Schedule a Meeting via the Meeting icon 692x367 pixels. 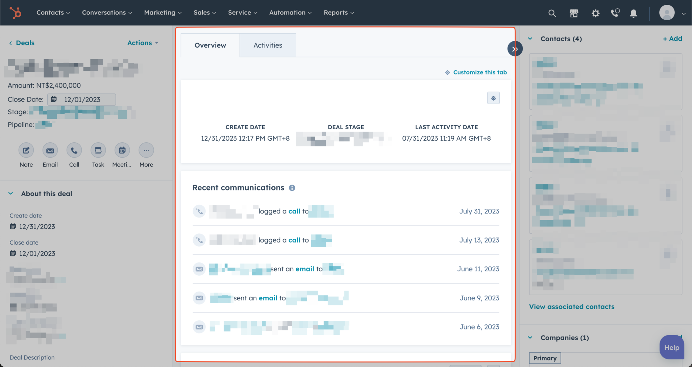(x=122, y=150)
